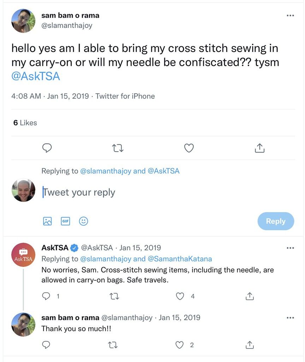Open the AskTSA profile avatar
This screenshot has width=305, height=362.
click(x=23, y=255)
